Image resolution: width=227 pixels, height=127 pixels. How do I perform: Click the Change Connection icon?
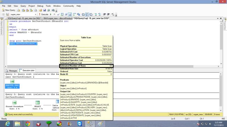click(x=7, y=14)
